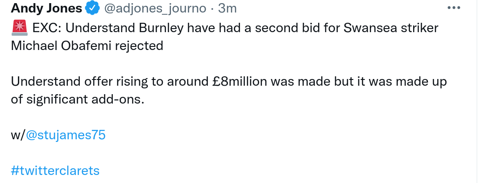Click the 'of significant add-ons.' text line
Viewport: 497px width, 183px height.
pyautogui.click(x=78, y=100)
